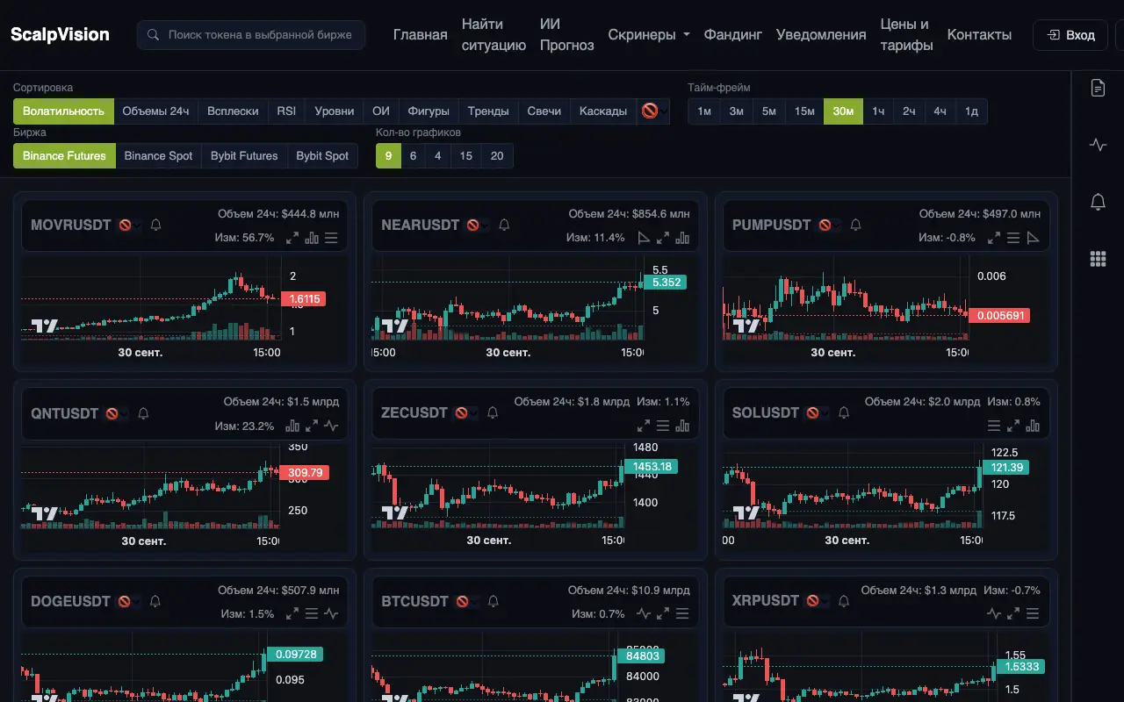Open the blocked-tokens dropdown in sorting row

[652, 111]
